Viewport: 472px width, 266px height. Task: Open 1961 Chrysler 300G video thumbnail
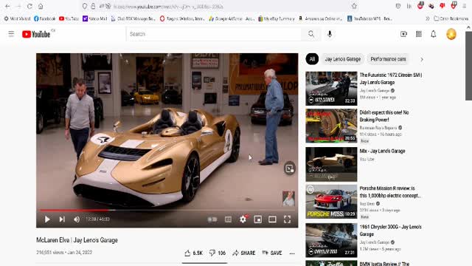tap(331, 240)
